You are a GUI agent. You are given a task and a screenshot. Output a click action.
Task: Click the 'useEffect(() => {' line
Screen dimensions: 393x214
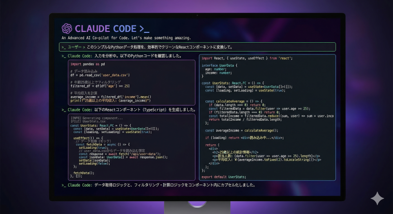click(88, 138)
